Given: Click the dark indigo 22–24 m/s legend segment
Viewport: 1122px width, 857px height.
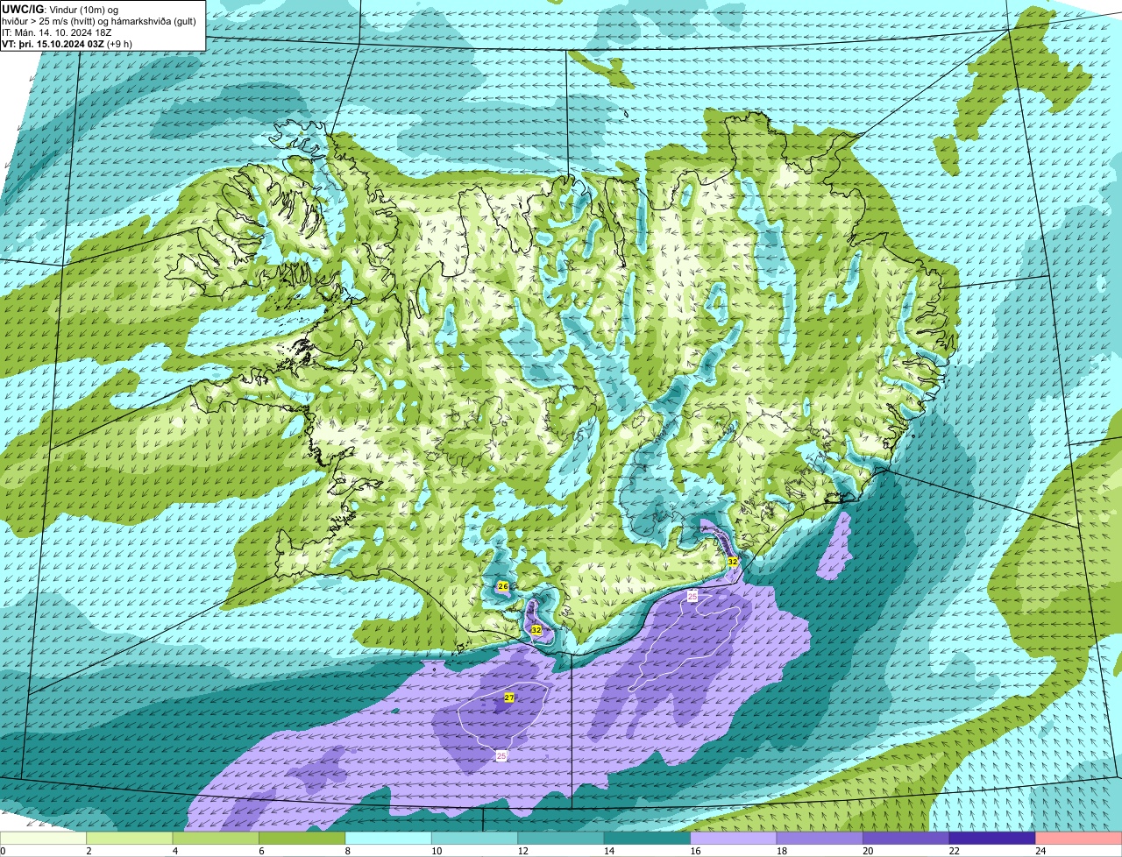Looking at the screenshot, I should pyautogui.click(x=992, y=838).
